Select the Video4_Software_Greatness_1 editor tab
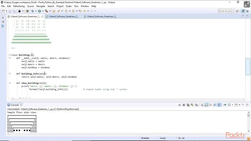Image resolution: width=251 pixels, height=141 pixels. point(25,16)
